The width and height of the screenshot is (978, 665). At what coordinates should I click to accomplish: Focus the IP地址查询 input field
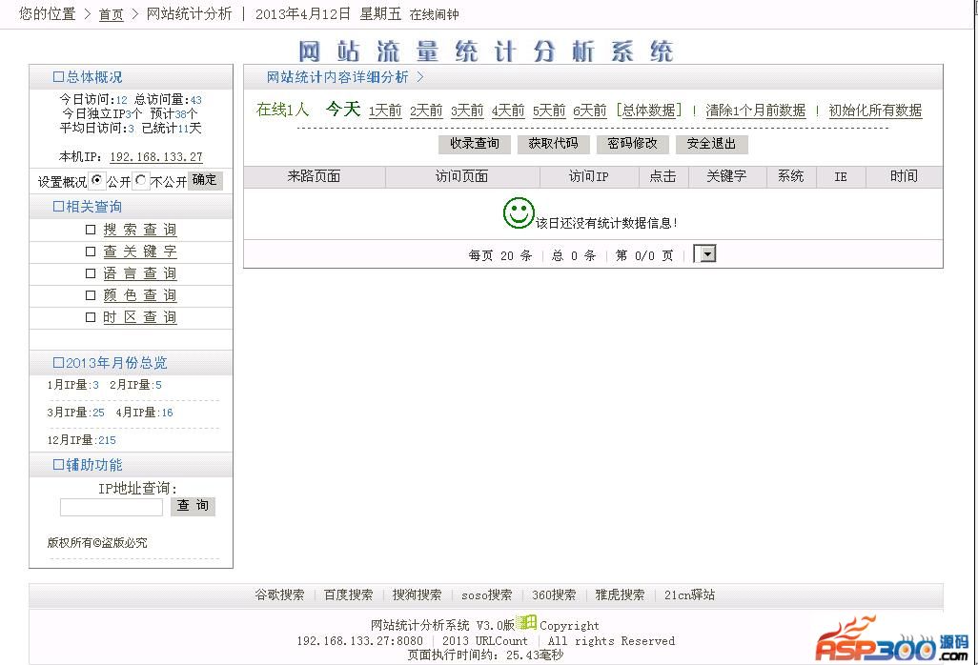point(111,507)
